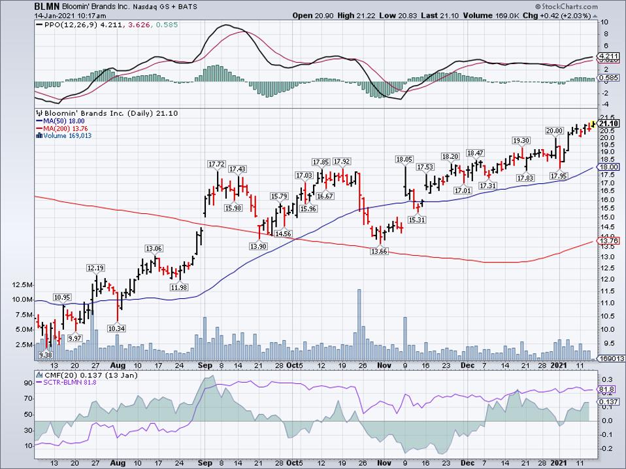Click the 17.43 peak price label
Image resolution: width=626 pixels, height=469 pixels.
tap(238, 169)
